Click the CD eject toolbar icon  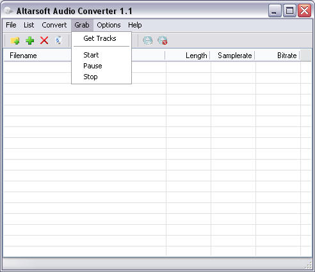[148, 40]
